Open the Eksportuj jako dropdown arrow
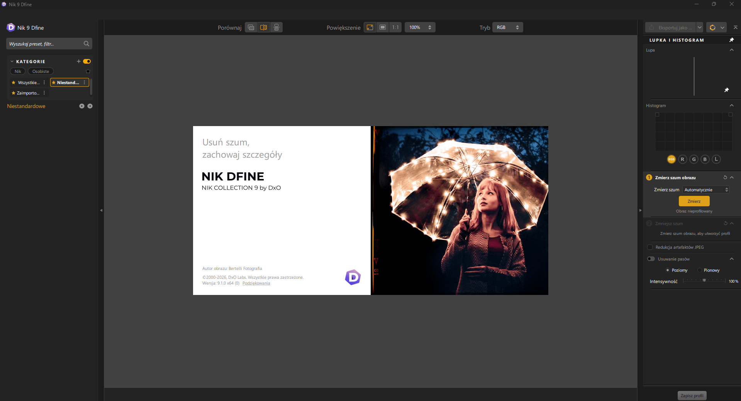This screenshot has width=741, height=401. click(700, 27)
